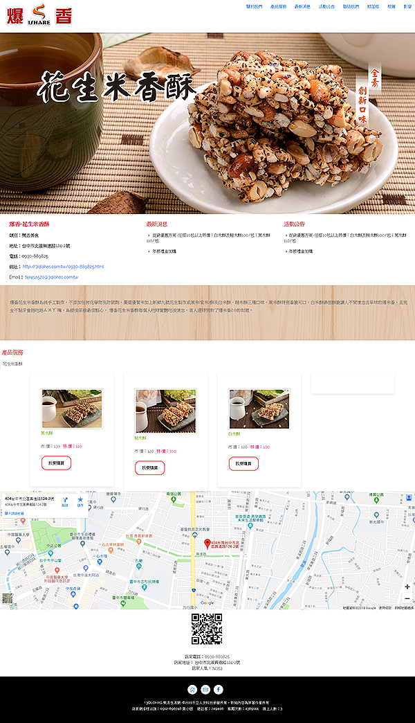Click the 花生米香酥 hero banner image
The image size is (415, 723).
click(x=207, y=123)
